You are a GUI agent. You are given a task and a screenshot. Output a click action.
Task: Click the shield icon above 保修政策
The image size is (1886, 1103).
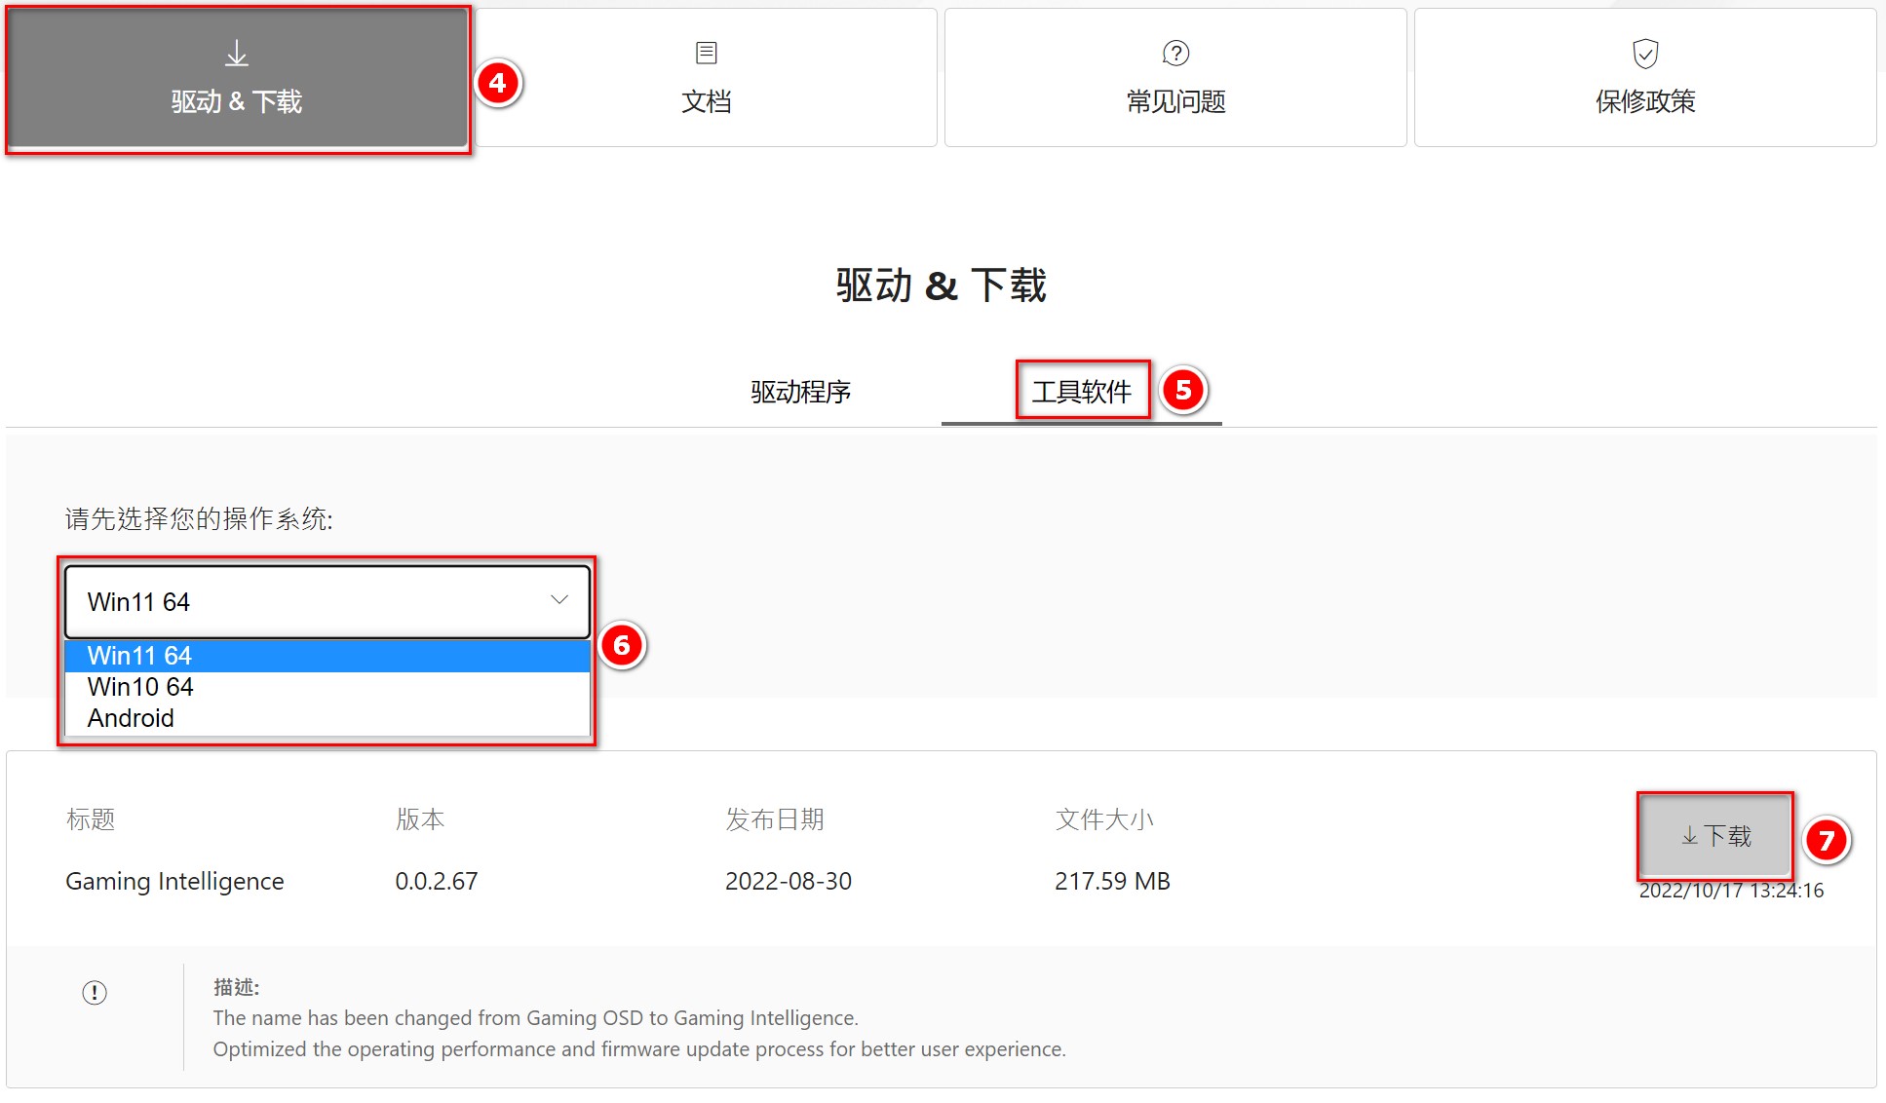tap(1645, 53)
